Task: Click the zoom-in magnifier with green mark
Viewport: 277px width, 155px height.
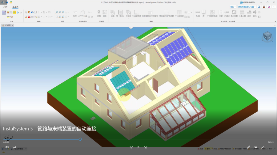Action: click(x=57, y=12)
